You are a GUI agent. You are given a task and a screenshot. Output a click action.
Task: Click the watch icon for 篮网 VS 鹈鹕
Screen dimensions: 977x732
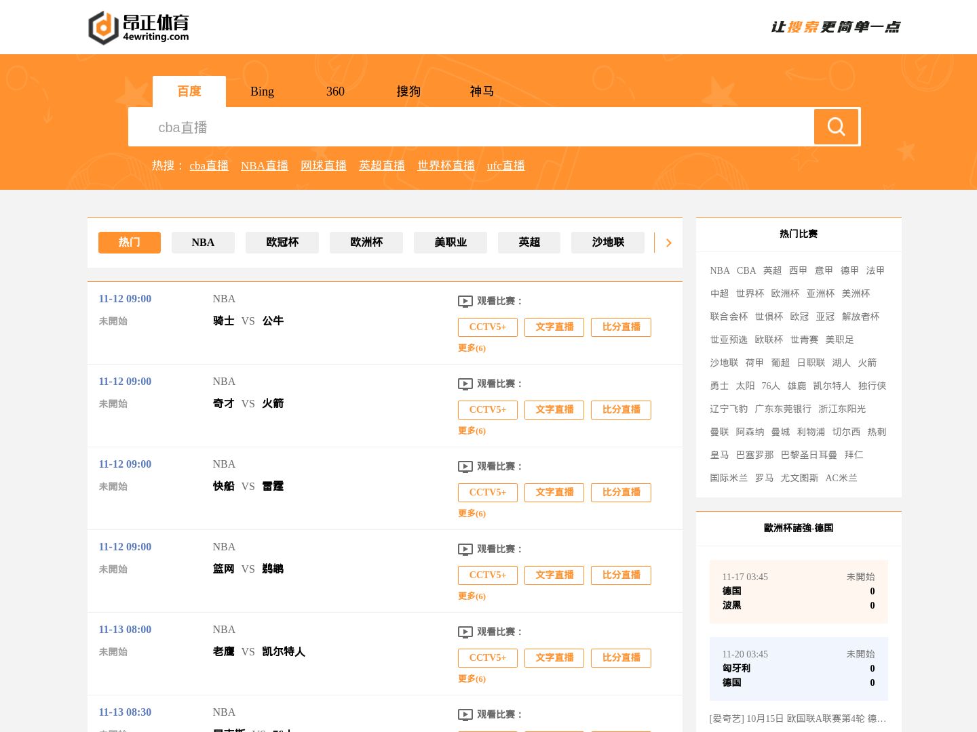465,549
